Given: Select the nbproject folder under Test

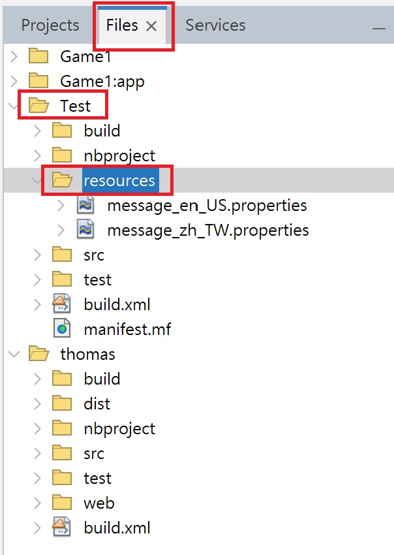Looking at the screenshot, I should click(x=119, y=155).
